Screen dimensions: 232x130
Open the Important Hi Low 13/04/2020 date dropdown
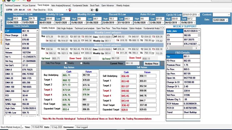click(x=20, y=22)
